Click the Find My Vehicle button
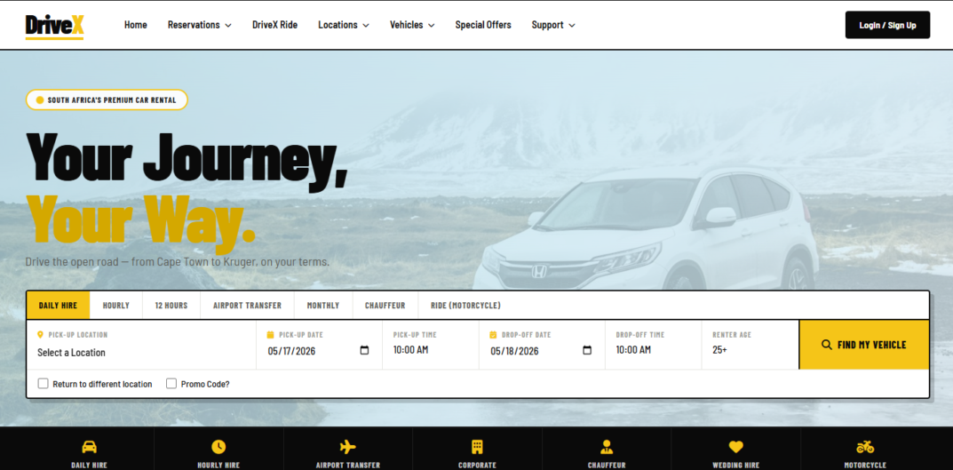Viewport: 953px width, 470px height. 864,345
